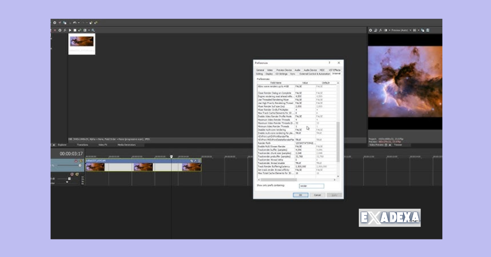Open the Preview quality dropdown in Video Preview
This screenshot has width=491, height=257.
[410, 30]
